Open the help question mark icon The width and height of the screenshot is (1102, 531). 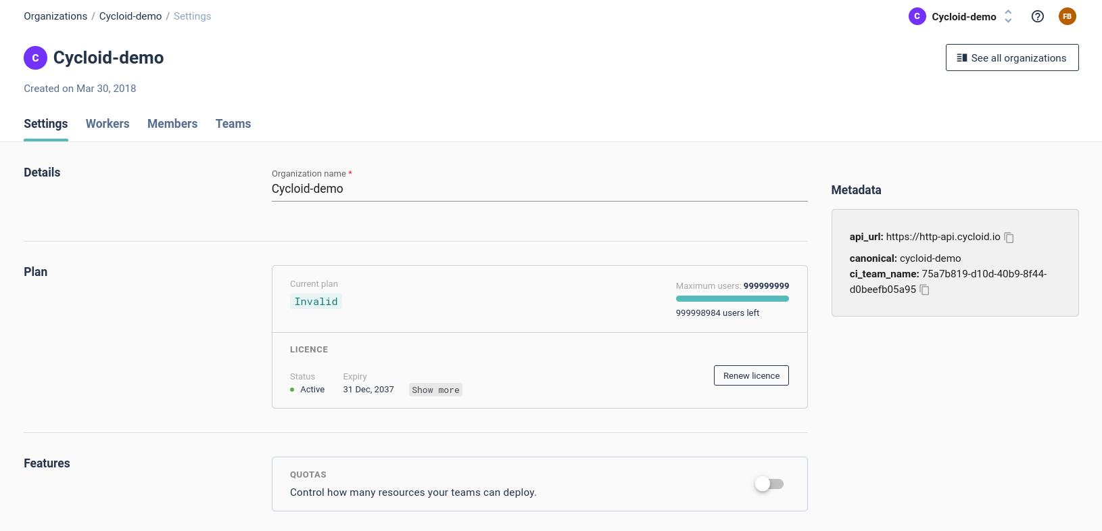pos(1037,17)
